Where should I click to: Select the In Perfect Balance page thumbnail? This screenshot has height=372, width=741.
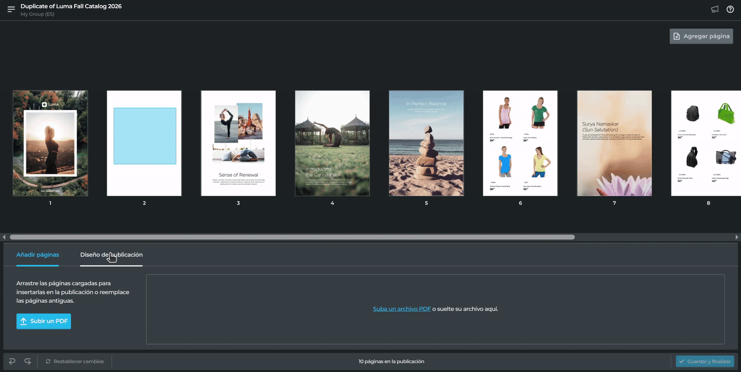tap(426, 143)
